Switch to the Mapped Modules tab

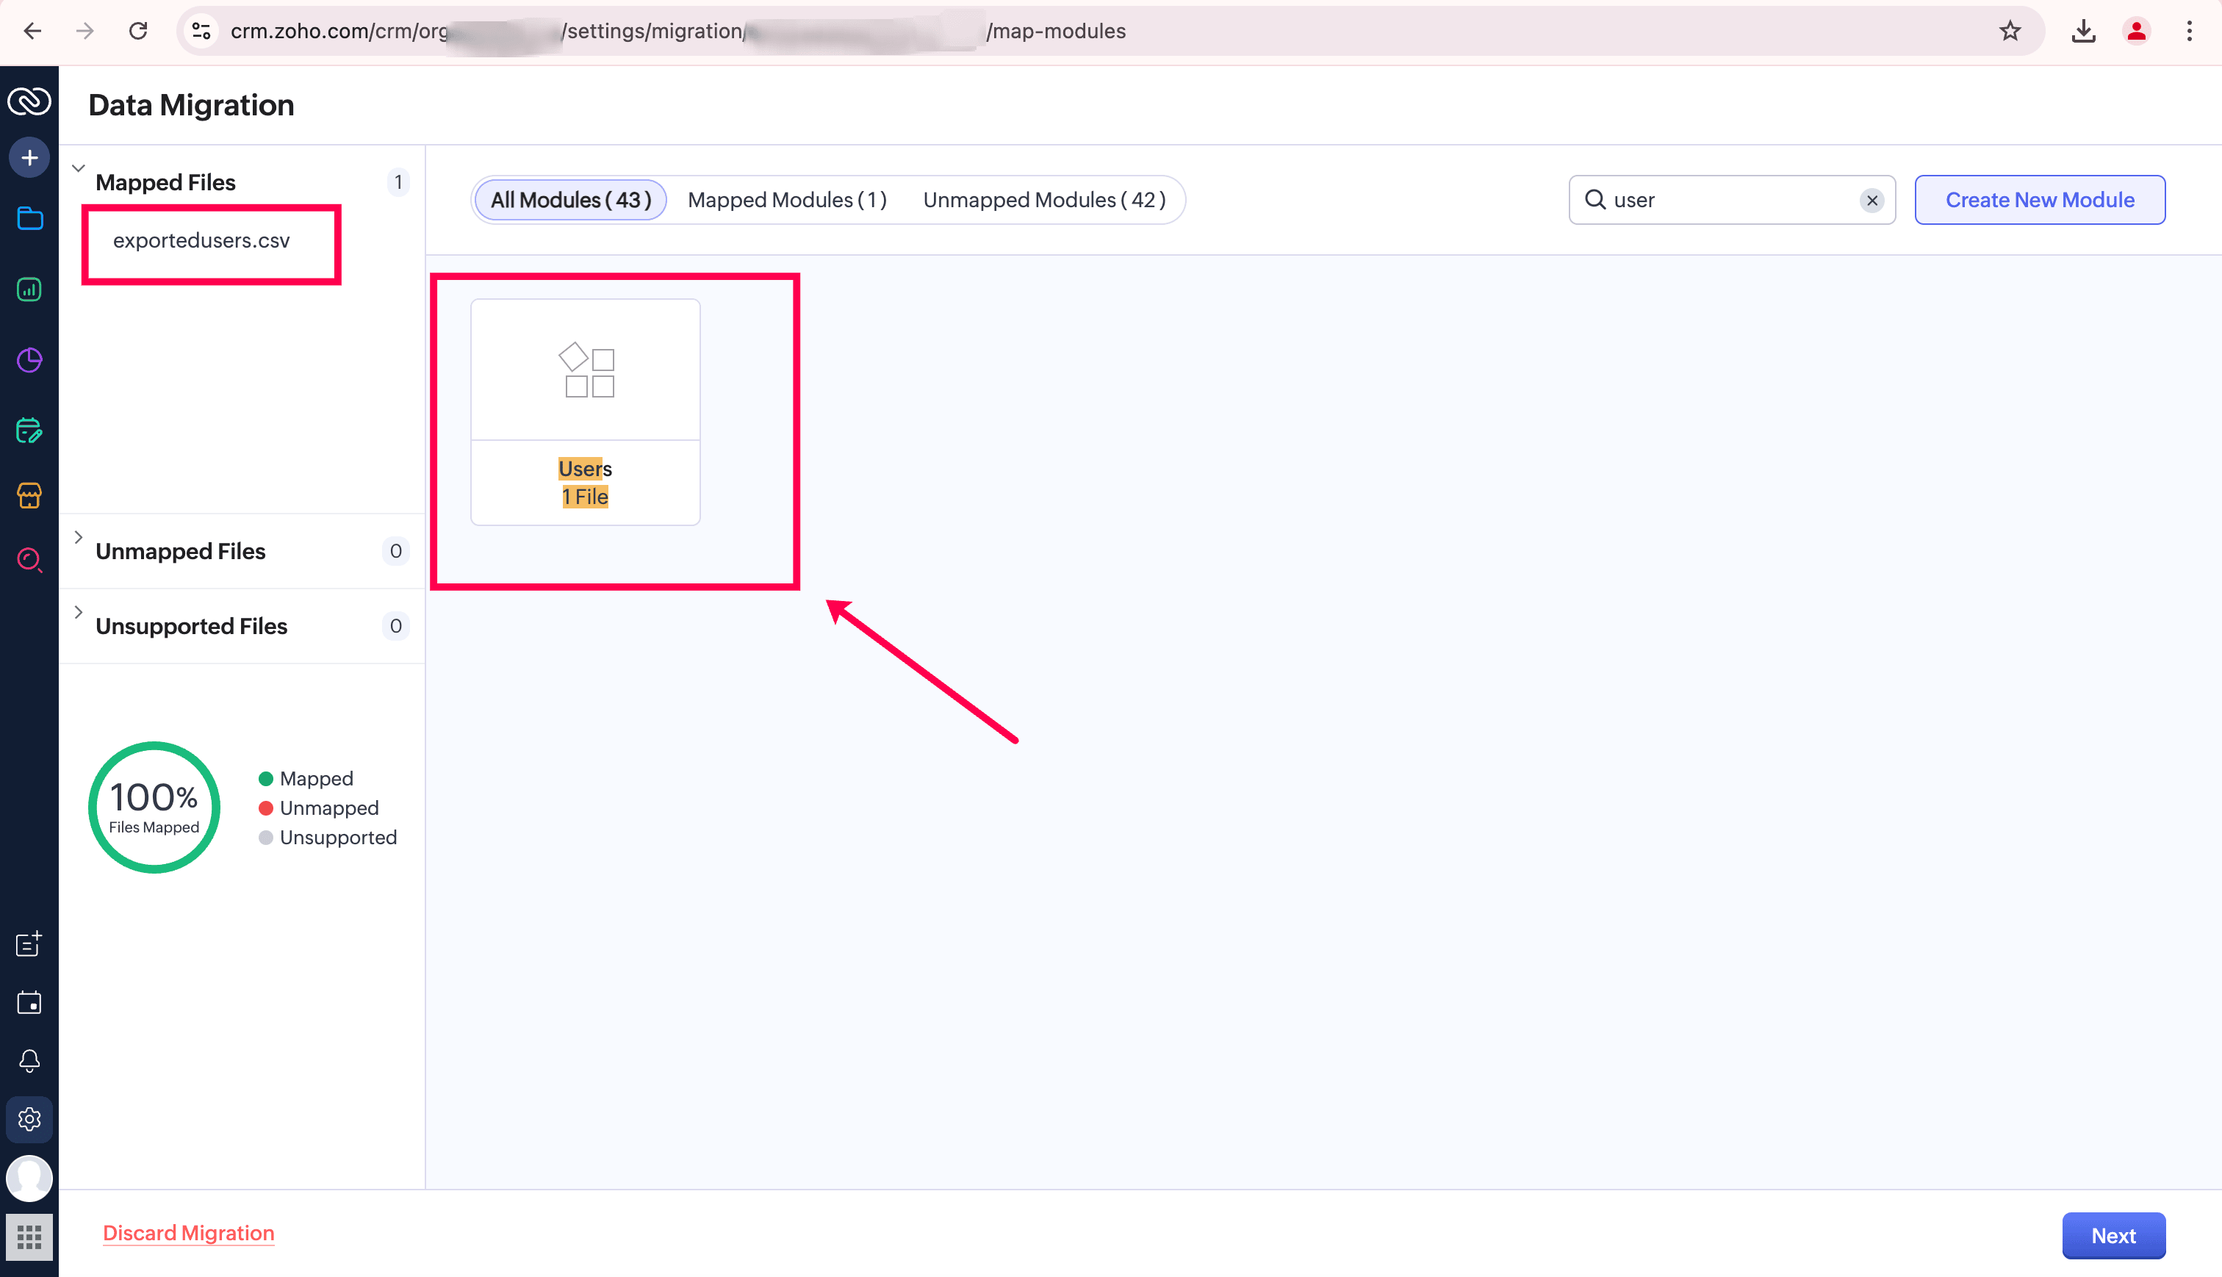coord(786,200)
